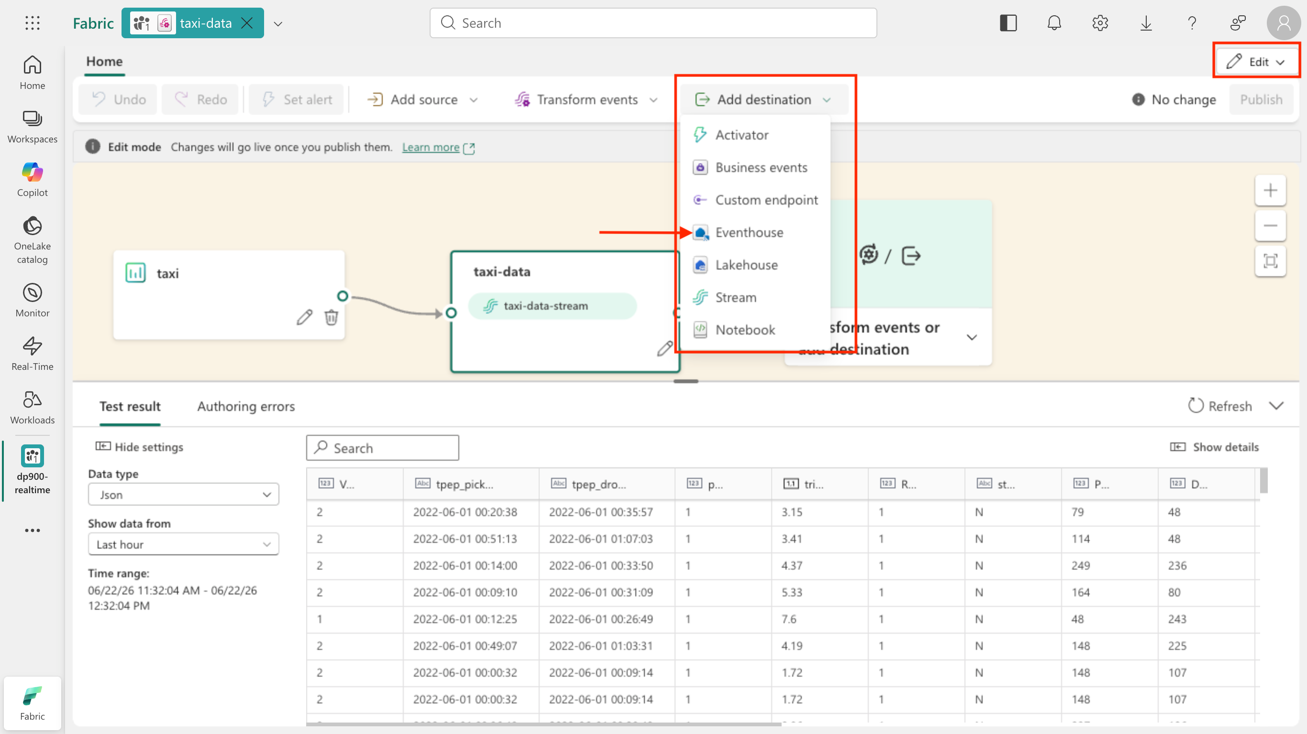This screenshot has height=734, width=1307.
Task: Click the top Search box
Action: tap(653, 23)
